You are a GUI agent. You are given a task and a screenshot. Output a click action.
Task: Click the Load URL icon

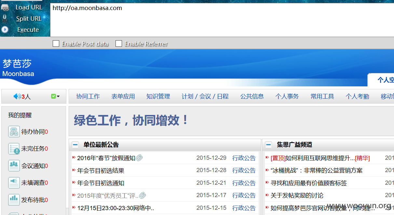click(x=5, y=8)
